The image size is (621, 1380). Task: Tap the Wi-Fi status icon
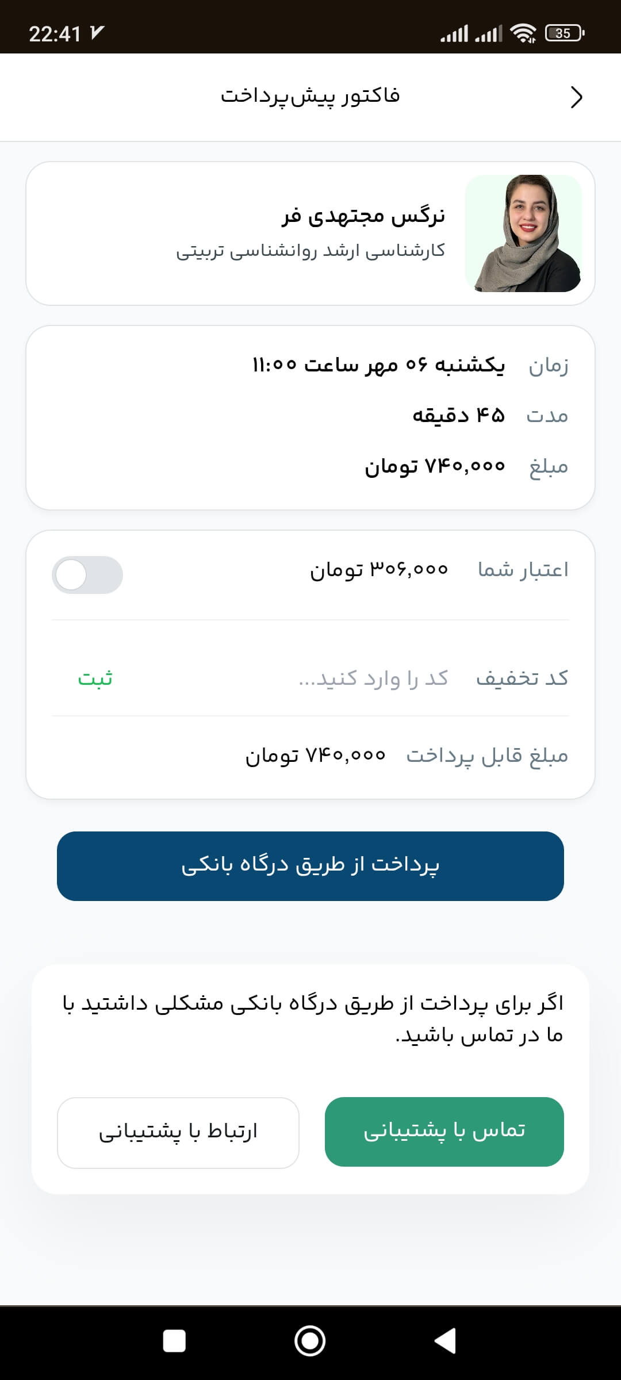tap(523, 33)
